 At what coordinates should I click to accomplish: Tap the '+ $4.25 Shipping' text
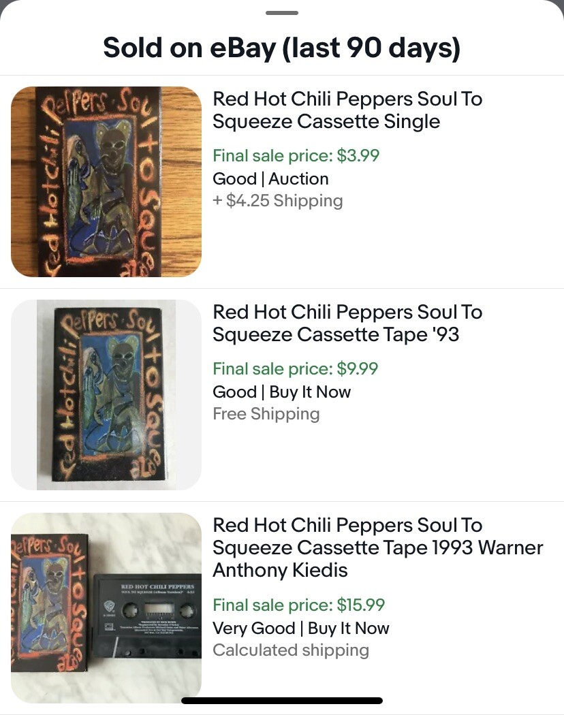click(x=278, y=200)
